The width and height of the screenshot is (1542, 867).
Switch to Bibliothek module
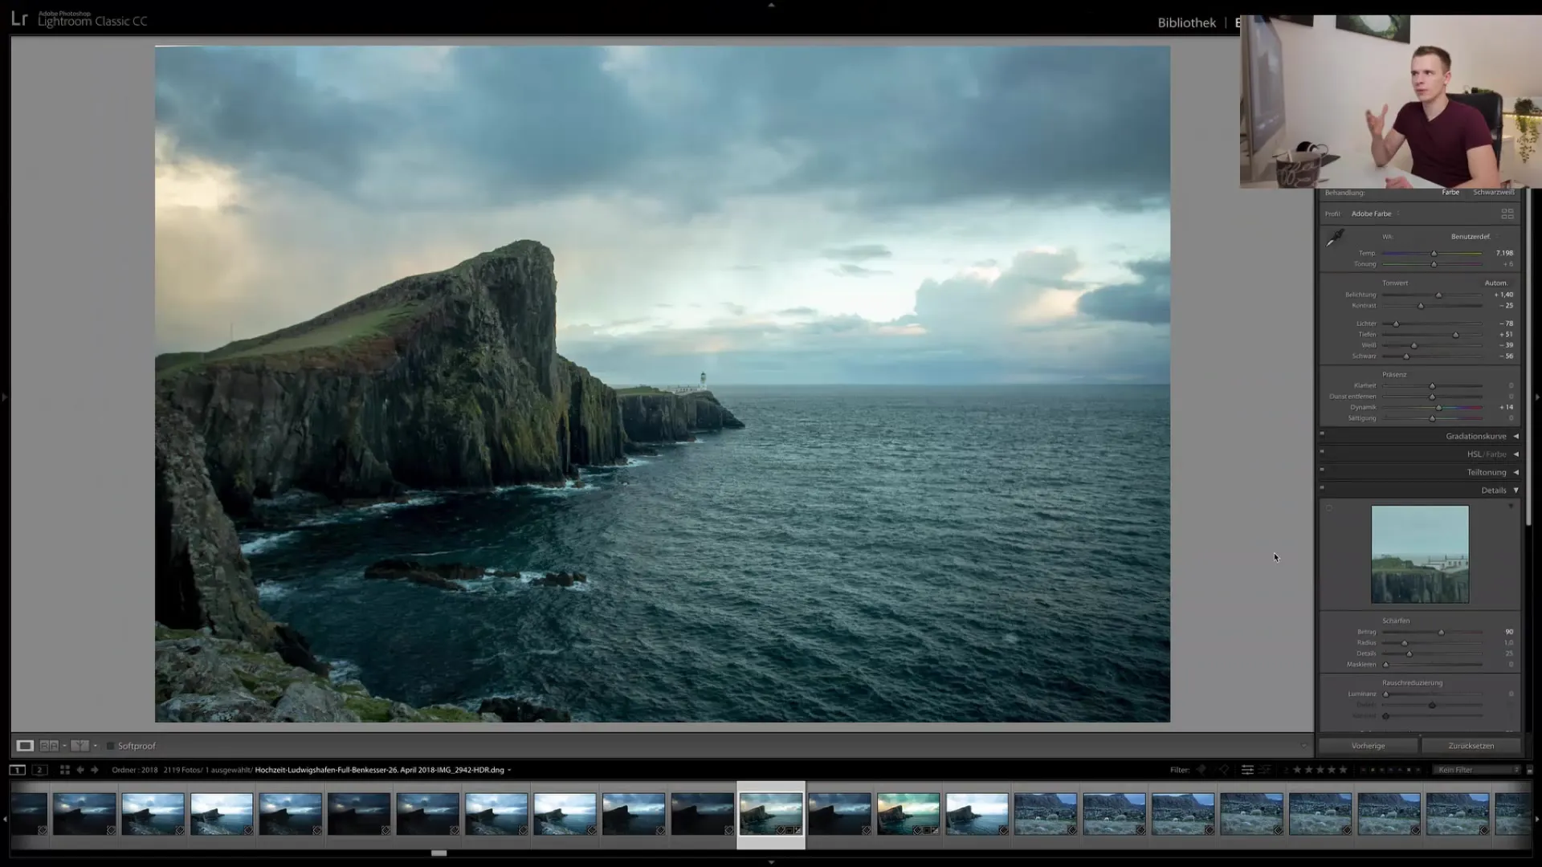pyautogui.click(x=1186, y=22)
